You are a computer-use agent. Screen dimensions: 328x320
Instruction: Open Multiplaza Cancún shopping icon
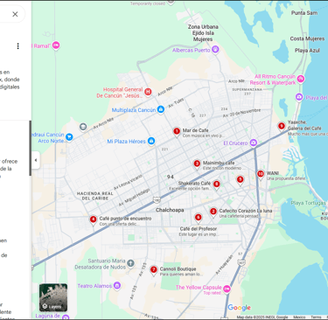tap(161, 110)
